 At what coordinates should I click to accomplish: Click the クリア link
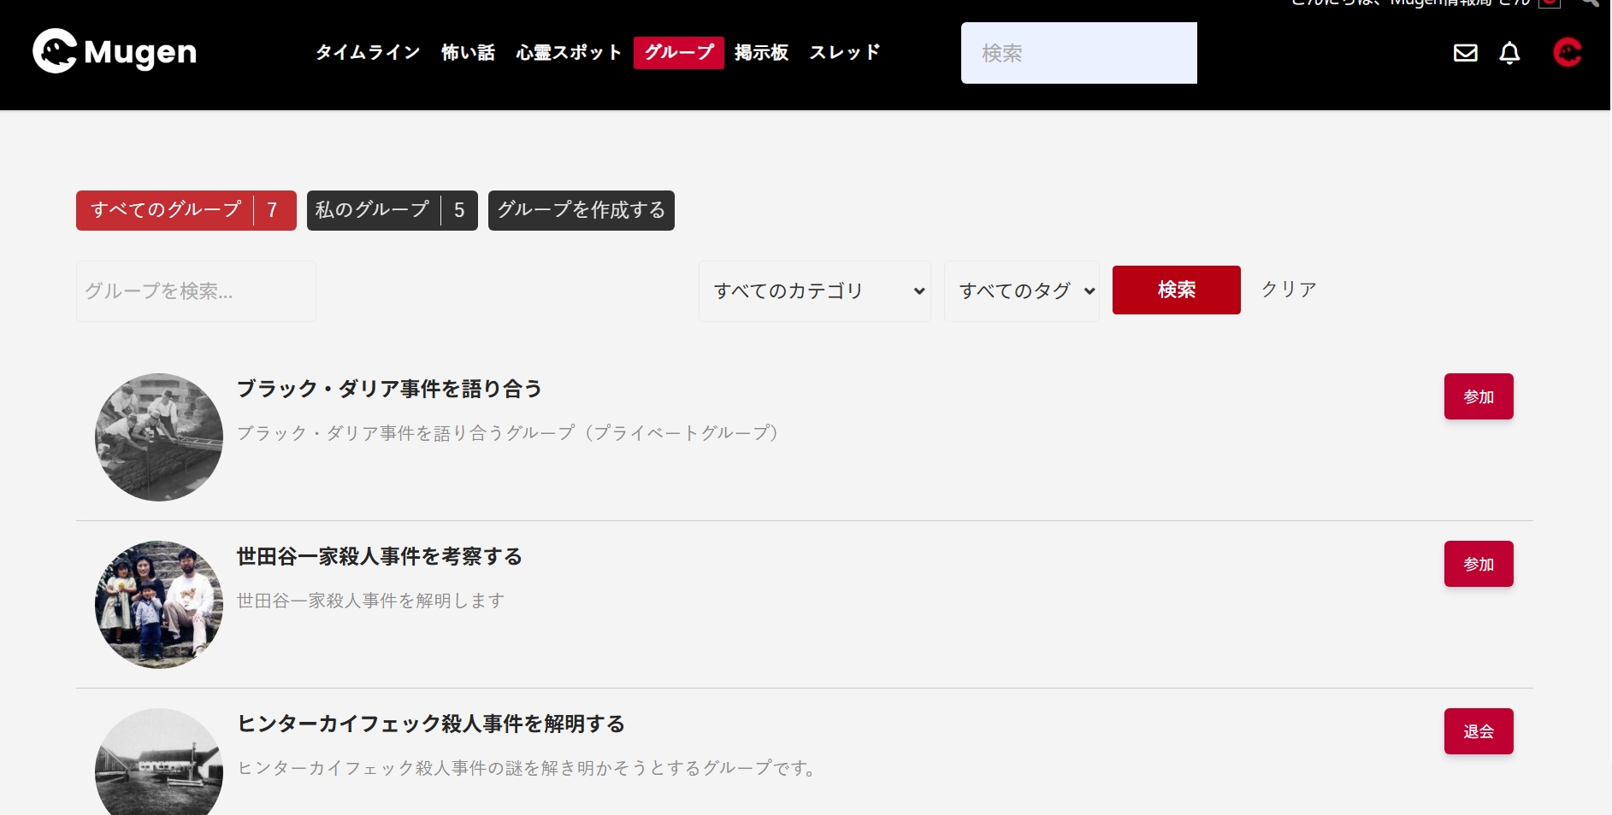(1289, 290)
